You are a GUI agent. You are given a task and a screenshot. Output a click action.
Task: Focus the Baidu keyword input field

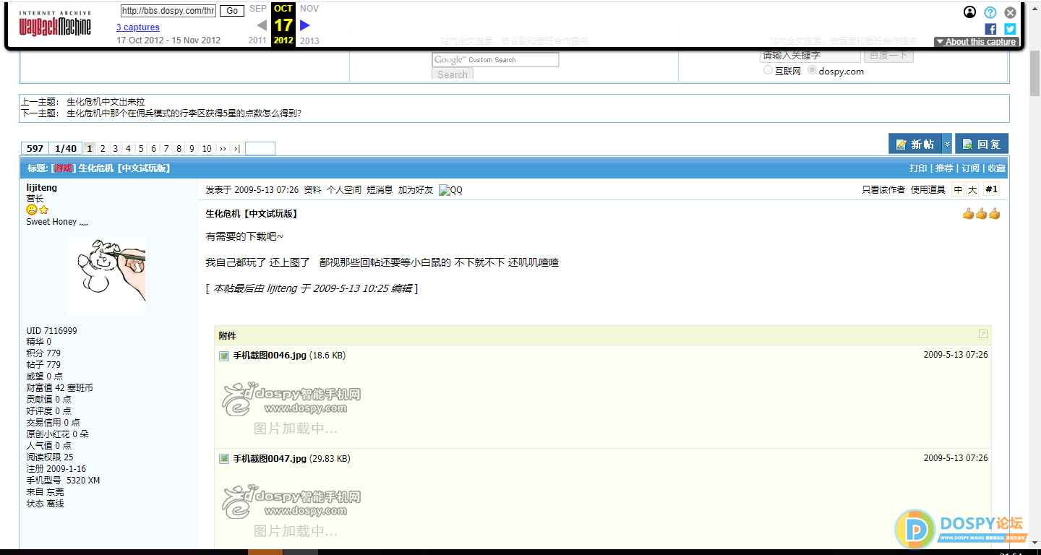(x=810, y=56)
